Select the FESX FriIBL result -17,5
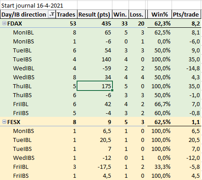 click(104, 167)
